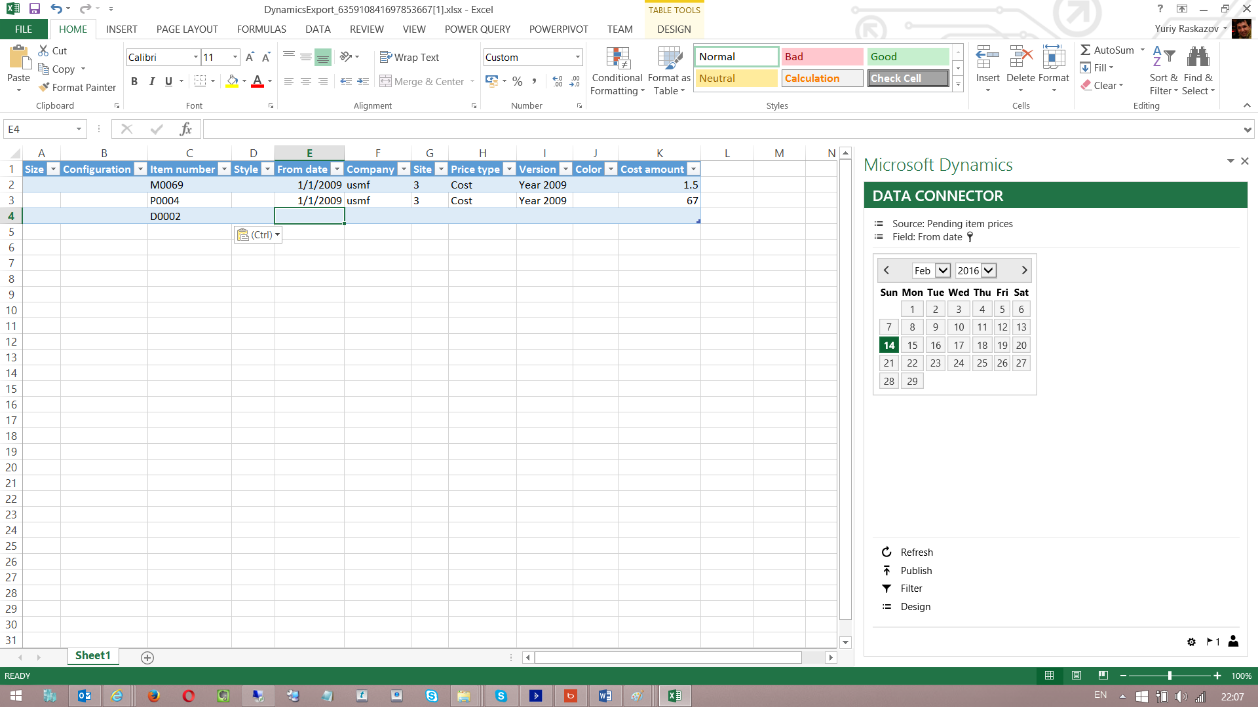Screen dimensions: 1258x707
Task: Click Publish in the Data Connector pane
Action: (915, 570)
